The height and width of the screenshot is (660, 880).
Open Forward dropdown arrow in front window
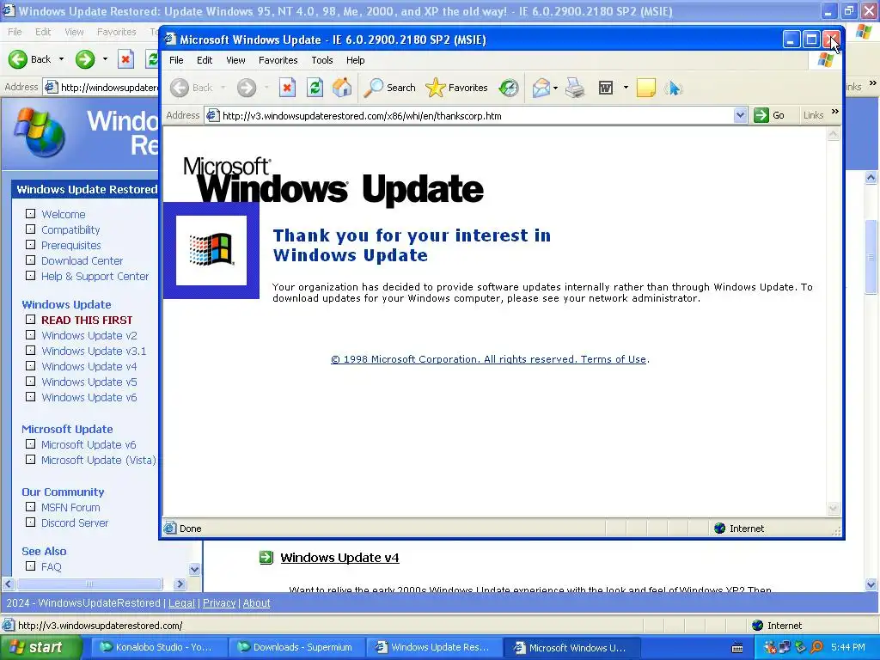click(266, 88)
